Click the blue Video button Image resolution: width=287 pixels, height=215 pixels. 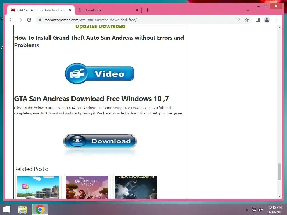(99, 74)
